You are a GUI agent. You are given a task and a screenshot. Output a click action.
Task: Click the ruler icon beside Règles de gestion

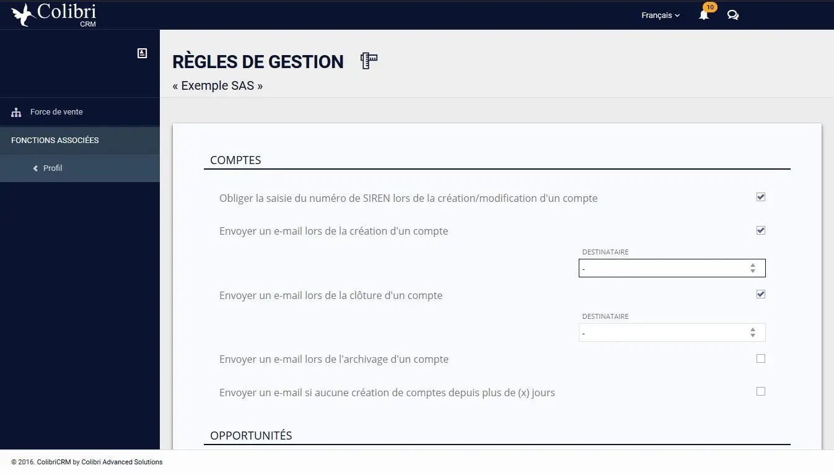369,61
